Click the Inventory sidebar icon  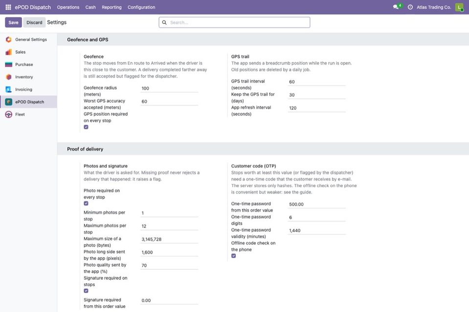[9, 77]
